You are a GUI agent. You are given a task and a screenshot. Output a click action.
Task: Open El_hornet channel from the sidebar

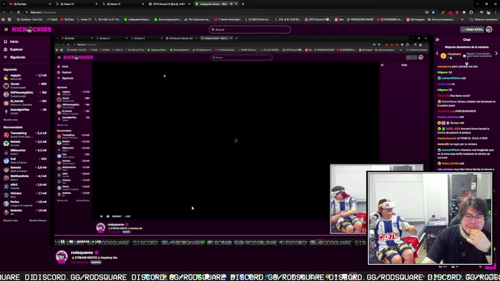25,103
